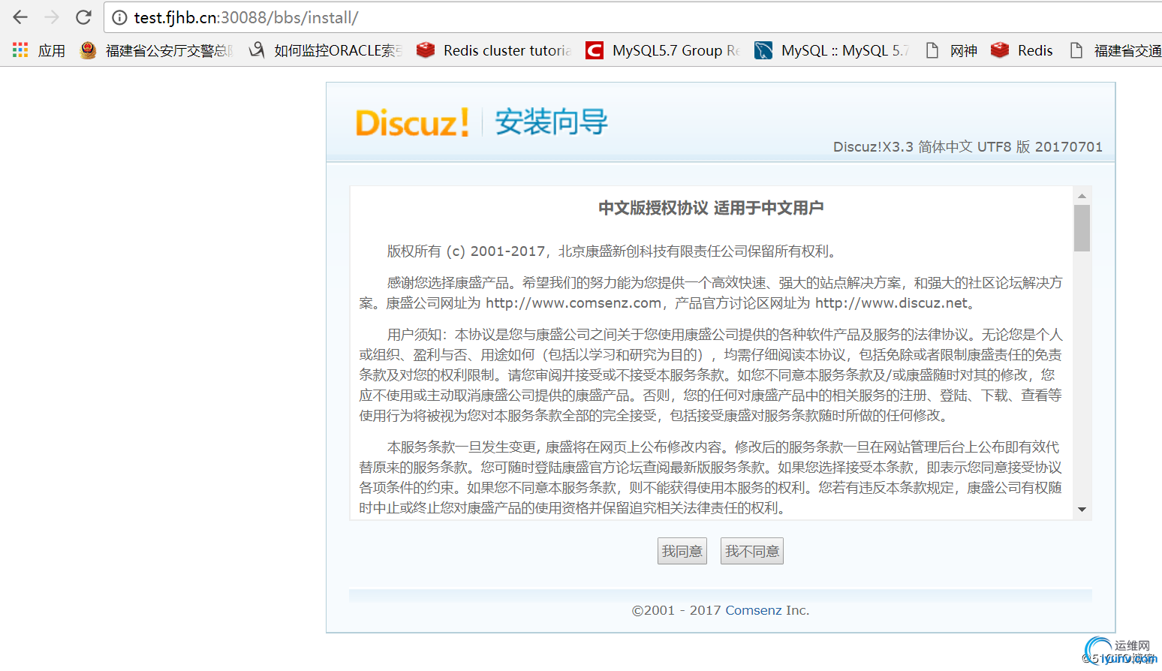Click the text http://www.comsenz.com in agreement

(573, 303)
